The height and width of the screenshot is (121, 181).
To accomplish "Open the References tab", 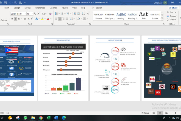I will tap(40, 8).
